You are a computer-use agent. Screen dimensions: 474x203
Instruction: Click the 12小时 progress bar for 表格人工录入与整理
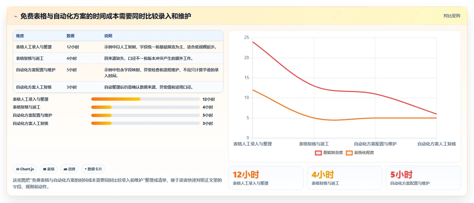145,99
